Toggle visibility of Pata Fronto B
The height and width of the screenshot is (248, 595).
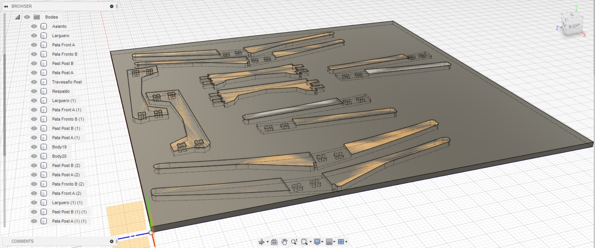click(34, 54)
